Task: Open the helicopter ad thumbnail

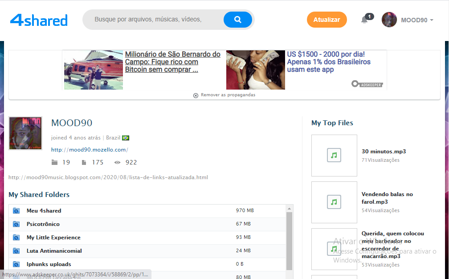Action: 94,70
